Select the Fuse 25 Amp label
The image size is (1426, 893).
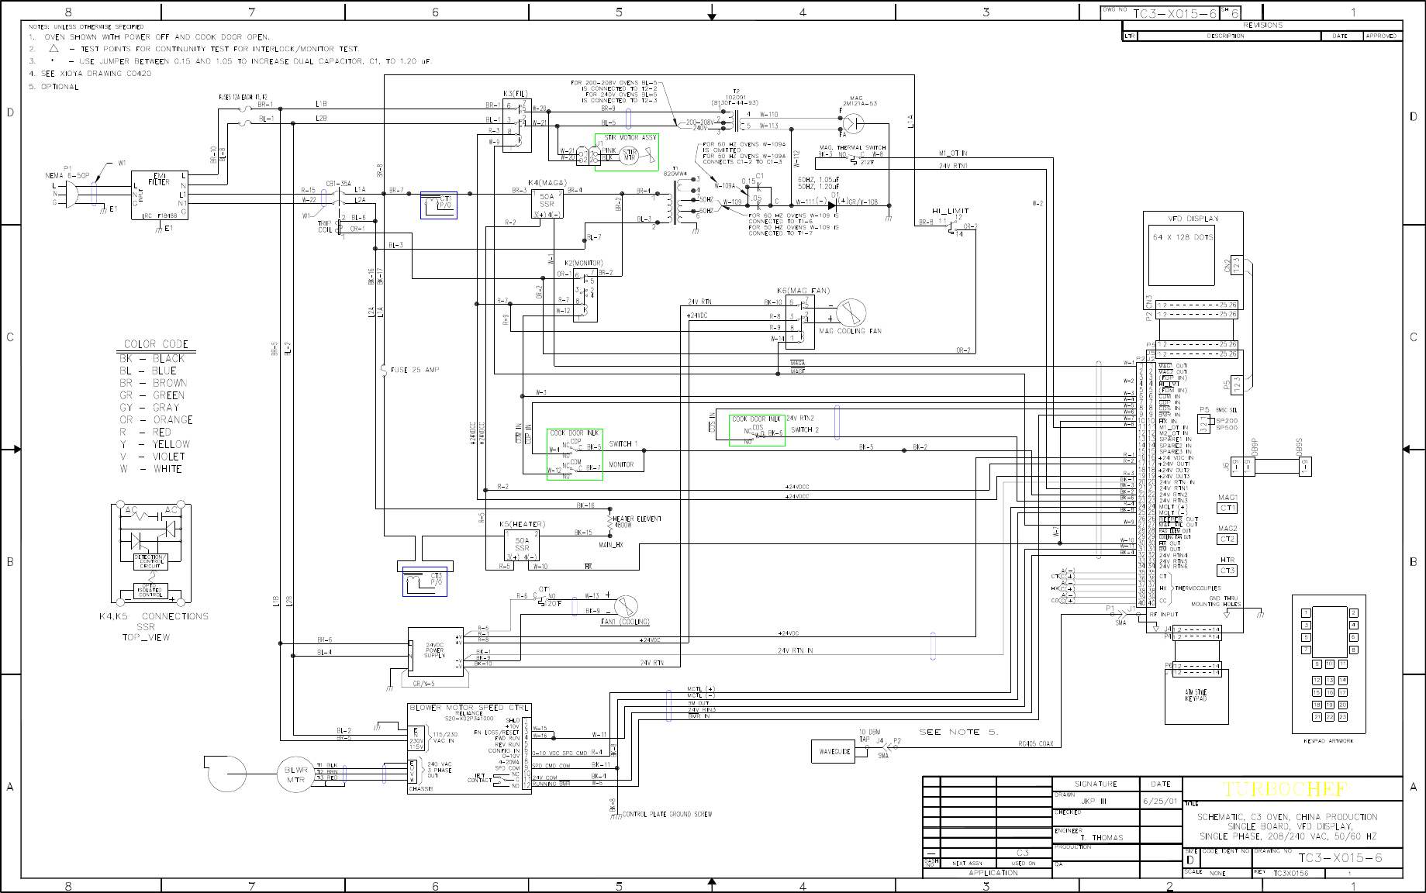[416, 370]
